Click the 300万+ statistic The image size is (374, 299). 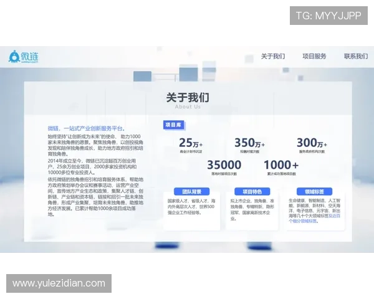coord(312,143)
